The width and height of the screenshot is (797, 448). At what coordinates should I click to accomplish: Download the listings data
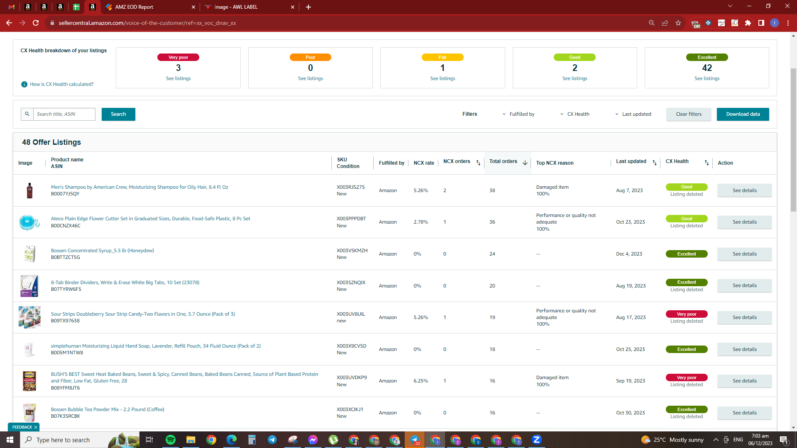click(x=743, y=114)
